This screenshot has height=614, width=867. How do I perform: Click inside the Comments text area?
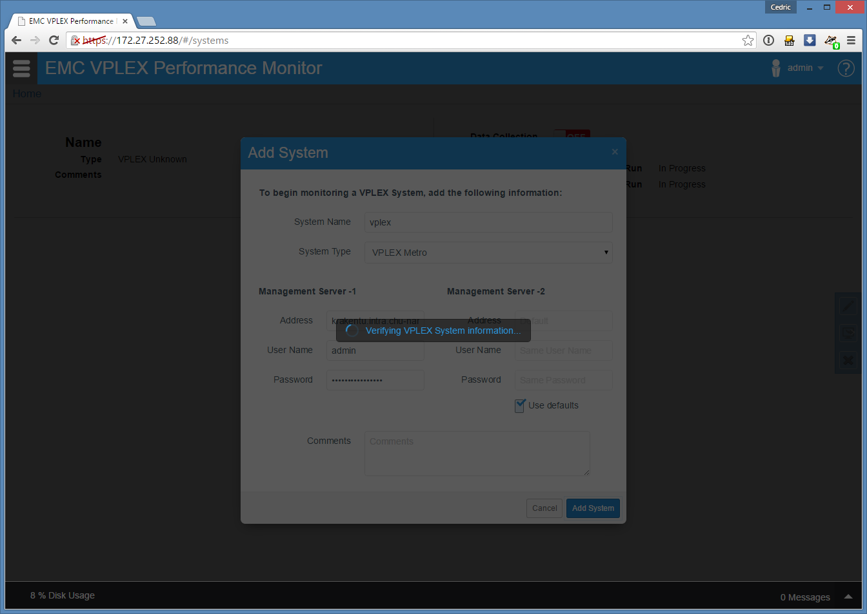(x=477, y=454)
